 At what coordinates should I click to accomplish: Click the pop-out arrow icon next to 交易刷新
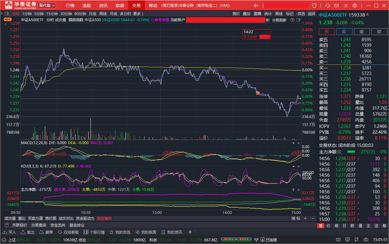[292, 20]
